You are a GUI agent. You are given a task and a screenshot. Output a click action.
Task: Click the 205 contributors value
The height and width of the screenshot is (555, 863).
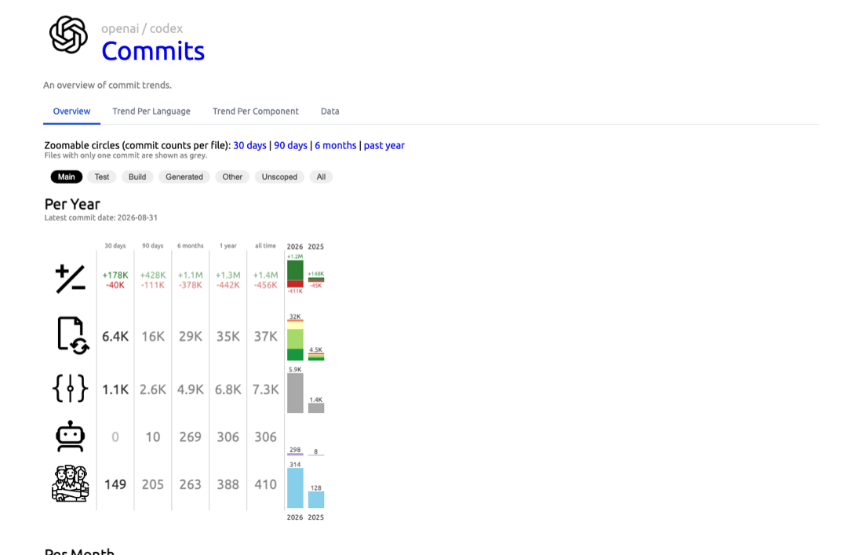pos(153,484)
